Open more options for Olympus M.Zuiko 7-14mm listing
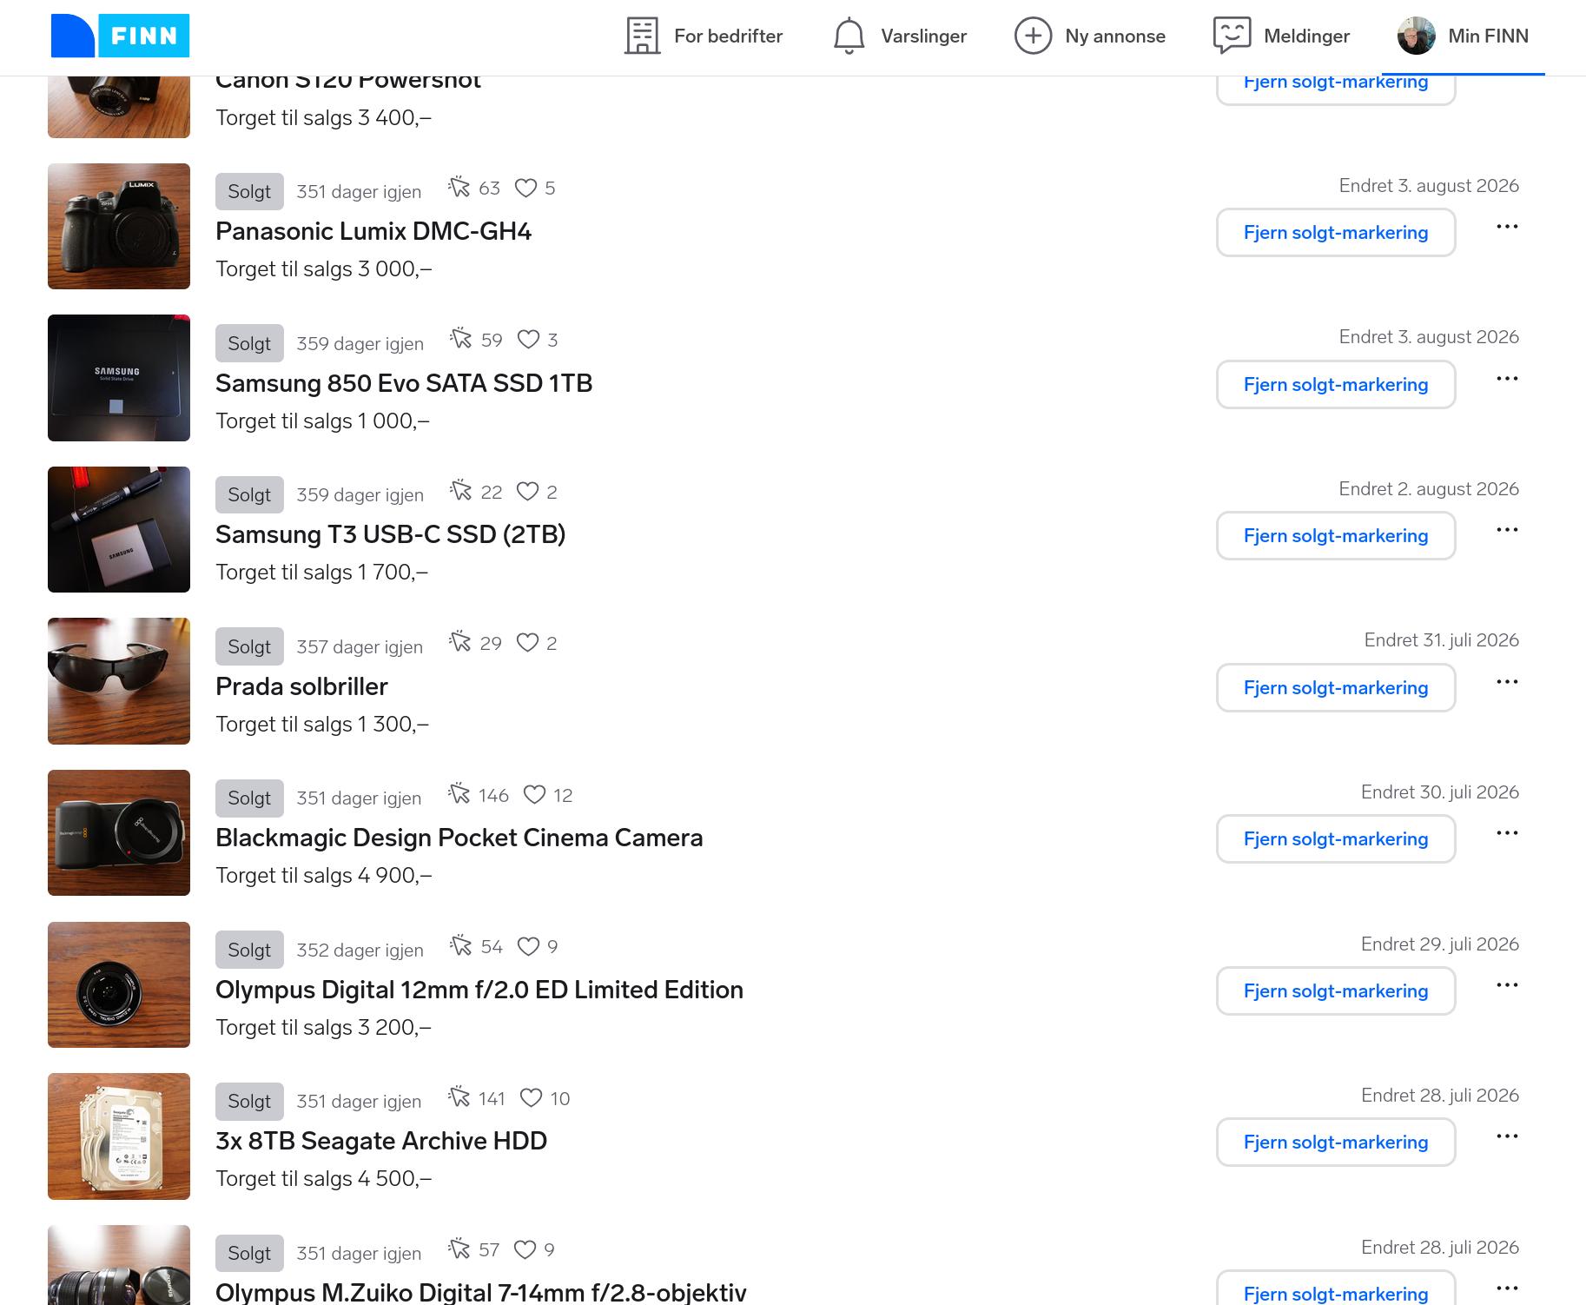1586x1305 pixels. pyautogui.click(x=1507, y=1288)
